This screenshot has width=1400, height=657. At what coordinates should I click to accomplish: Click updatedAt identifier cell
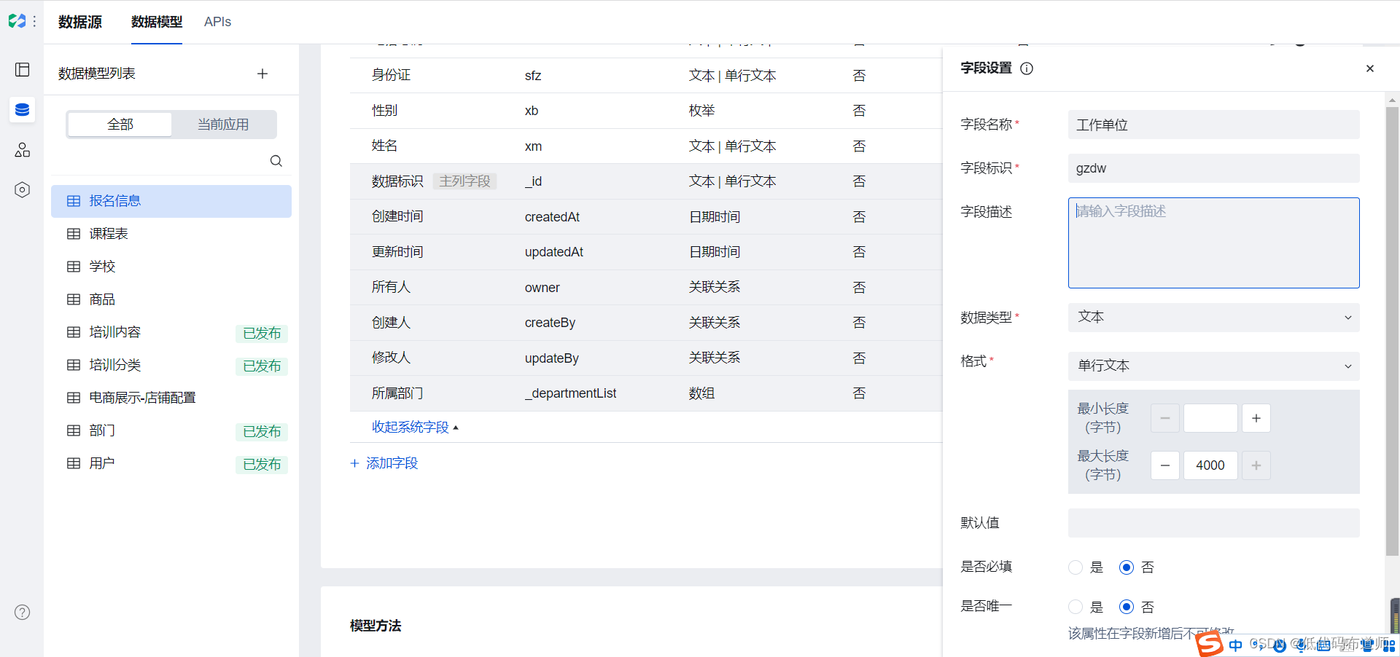tap(554, 252)
